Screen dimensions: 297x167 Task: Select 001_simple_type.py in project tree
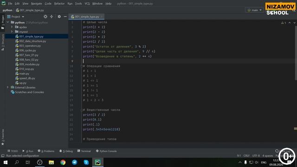pyautogui.click(x=31, y=36)
